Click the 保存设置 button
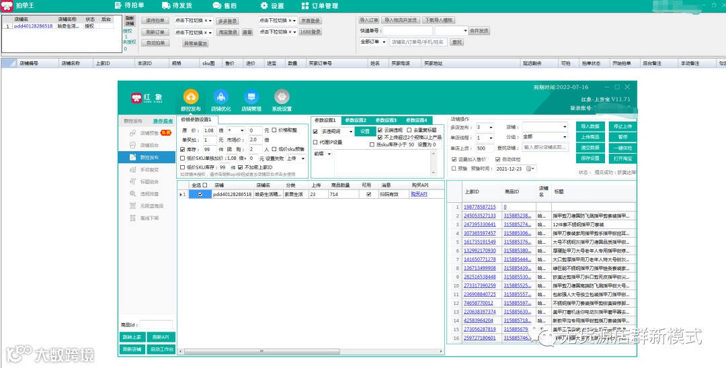726x368 pixels. click(590, 158)
